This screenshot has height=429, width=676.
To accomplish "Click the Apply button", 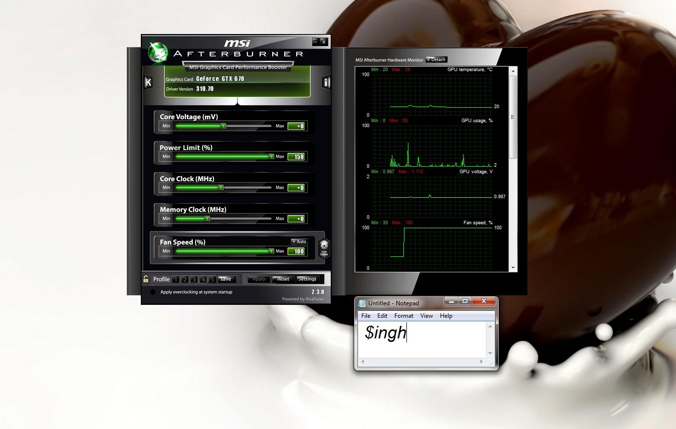I will coord(259,279).
